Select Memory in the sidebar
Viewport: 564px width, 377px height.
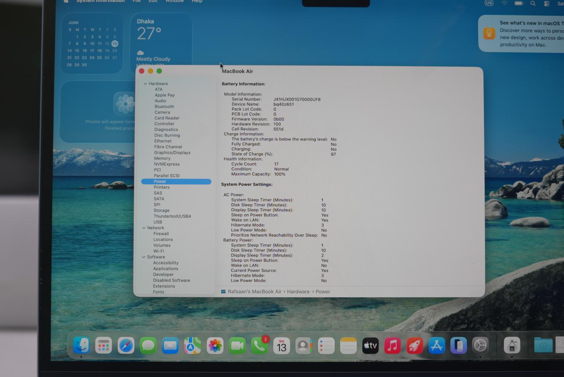tap(162, 158)
